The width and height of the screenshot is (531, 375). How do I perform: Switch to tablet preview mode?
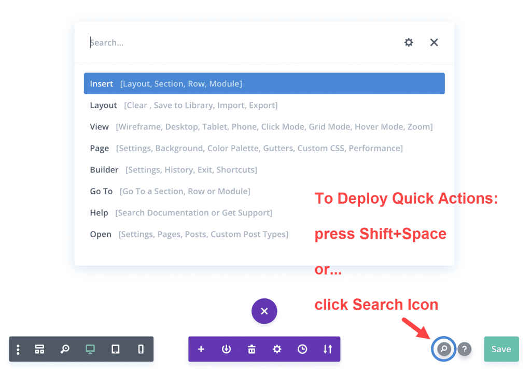point(115,349)
